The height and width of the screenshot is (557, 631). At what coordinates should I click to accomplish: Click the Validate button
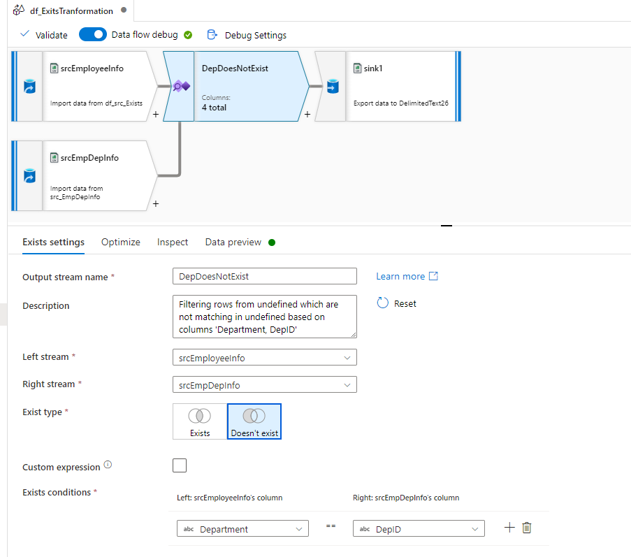tap(44, 35)
